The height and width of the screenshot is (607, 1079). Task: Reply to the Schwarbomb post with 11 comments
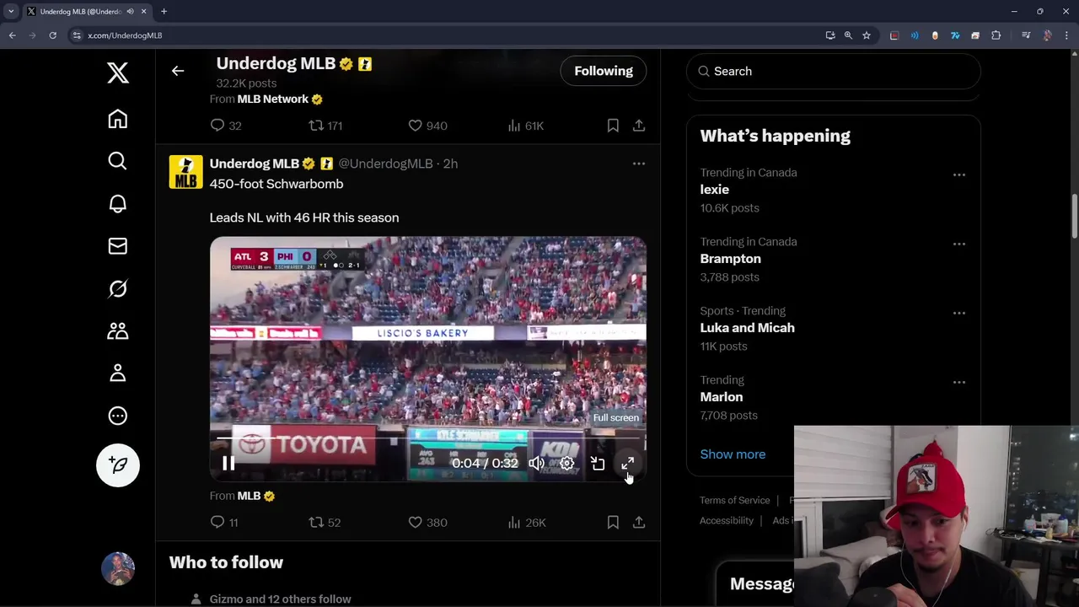point(224,523)
